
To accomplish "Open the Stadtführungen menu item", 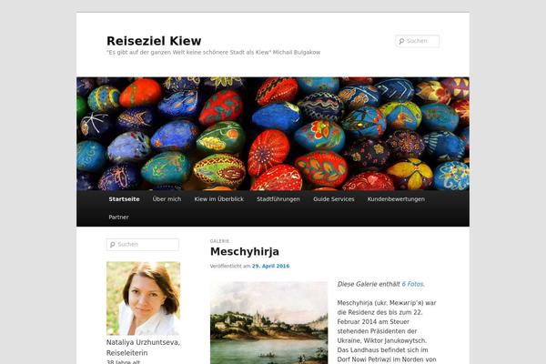I will 278,199.
